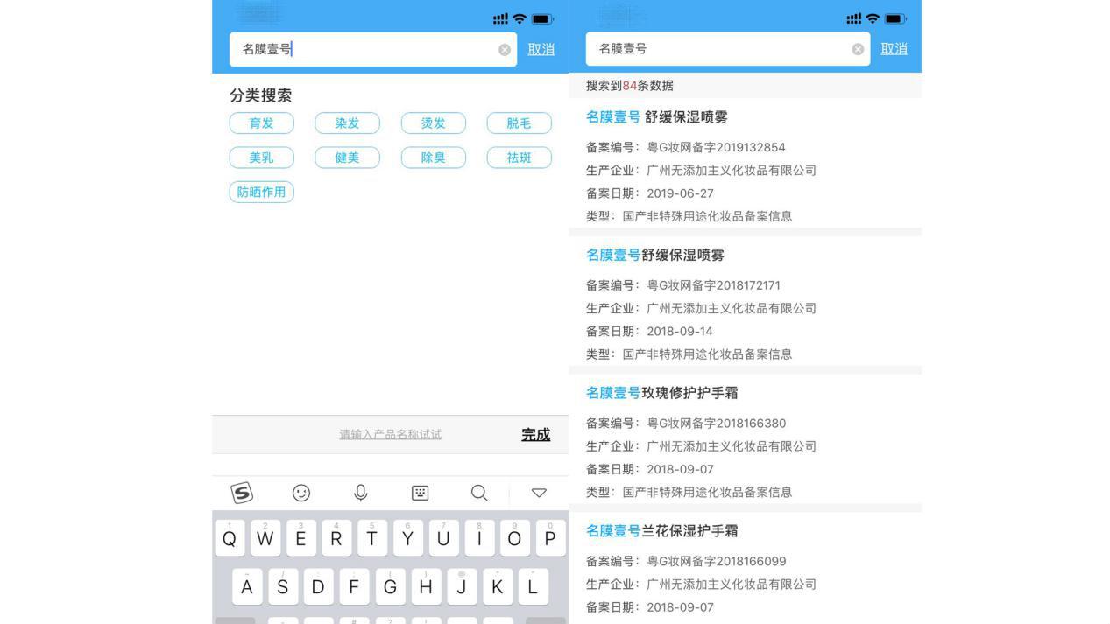Viewport: 1110px width, 624px height.
Task: Clear search text in right results field
Action: (x=858, y=50)
